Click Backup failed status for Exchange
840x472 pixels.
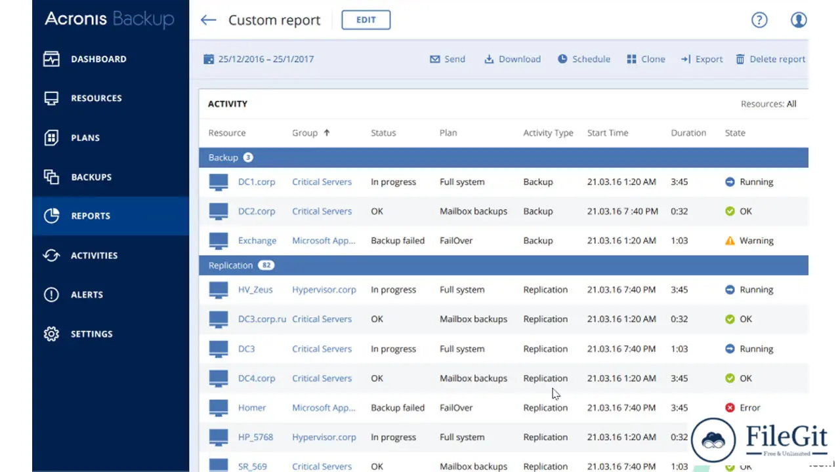coord(398,241)
